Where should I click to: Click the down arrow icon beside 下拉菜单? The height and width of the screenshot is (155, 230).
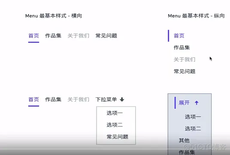click(x=122, y=99)
